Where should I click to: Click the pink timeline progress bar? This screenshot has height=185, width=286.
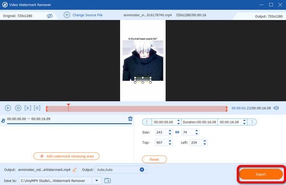(137, 109)
